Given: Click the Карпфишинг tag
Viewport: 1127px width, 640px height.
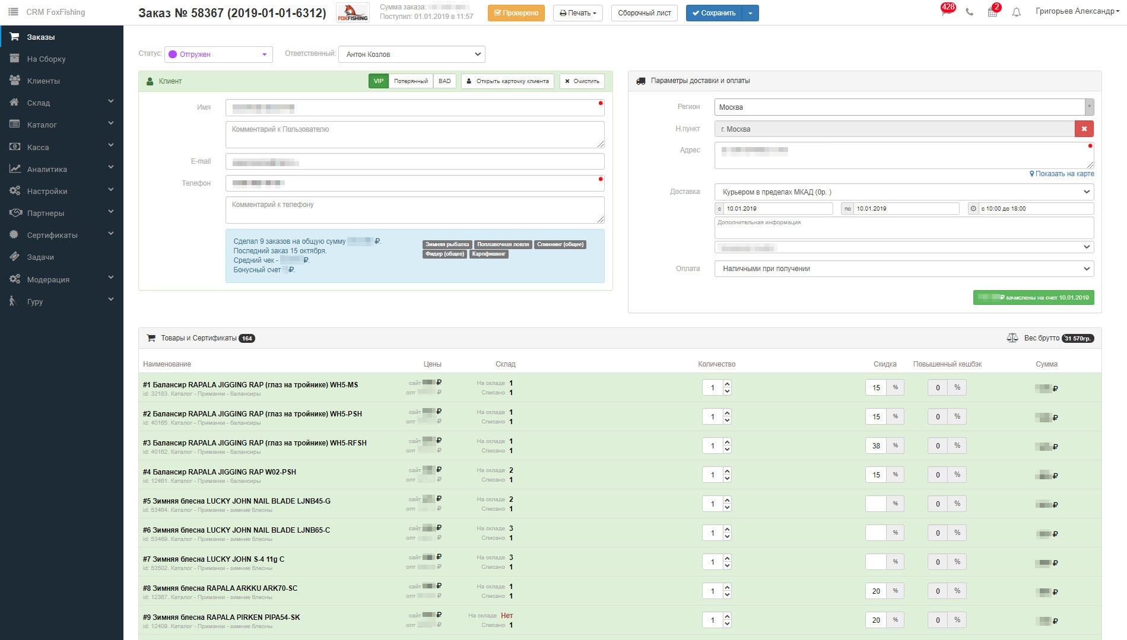Looking at the screenshot, I should (x=489, y=254).
